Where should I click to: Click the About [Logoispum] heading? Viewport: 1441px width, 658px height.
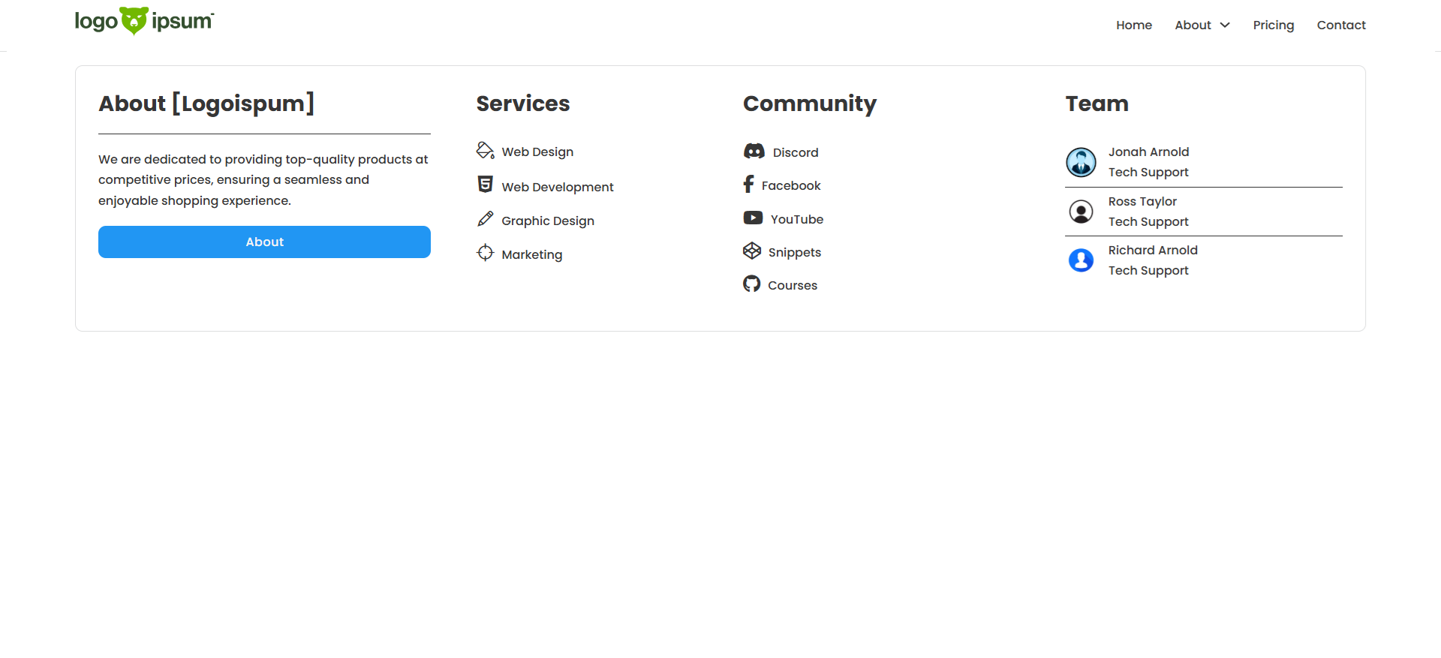click(206, 104)
